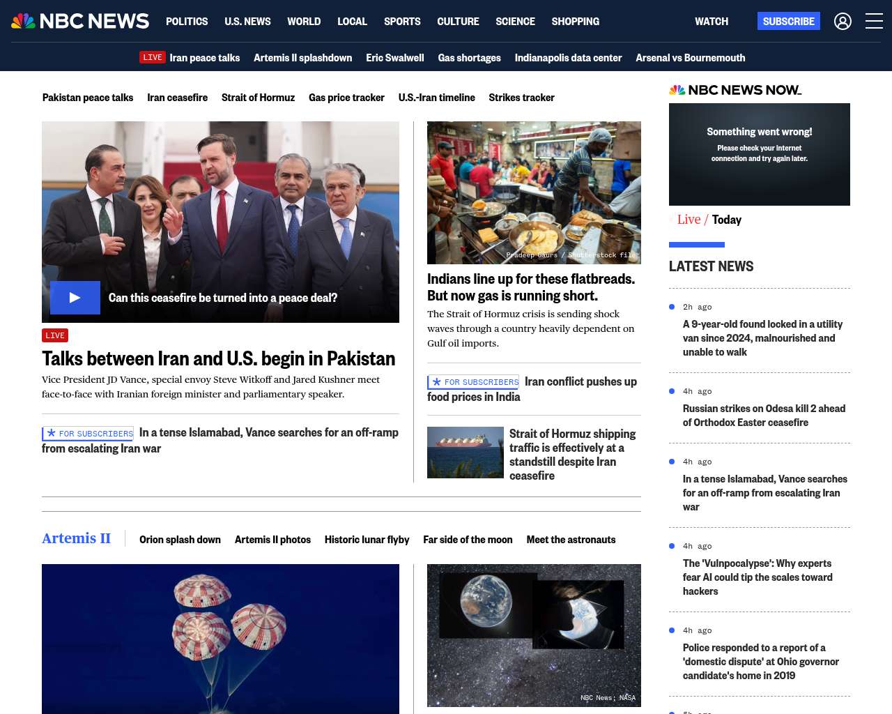Click the For Subscribers badge near Iran conflict headline
Screen dimensions: 892x714
pos(473,382)
